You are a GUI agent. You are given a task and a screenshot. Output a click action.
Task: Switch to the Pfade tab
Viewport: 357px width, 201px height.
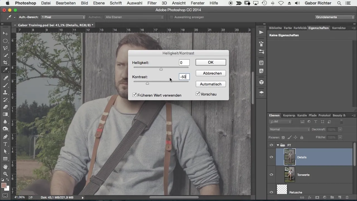pos(312,115)
